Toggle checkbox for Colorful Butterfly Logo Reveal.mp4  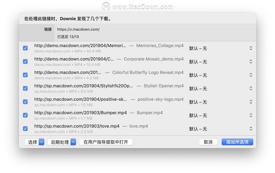[25, 75]
